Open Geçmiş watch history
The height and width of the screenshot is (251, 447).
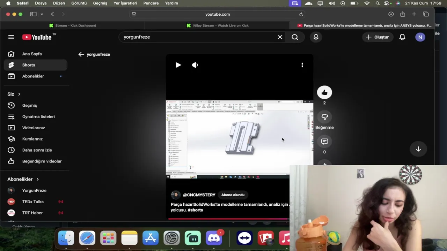click(35, 105)
